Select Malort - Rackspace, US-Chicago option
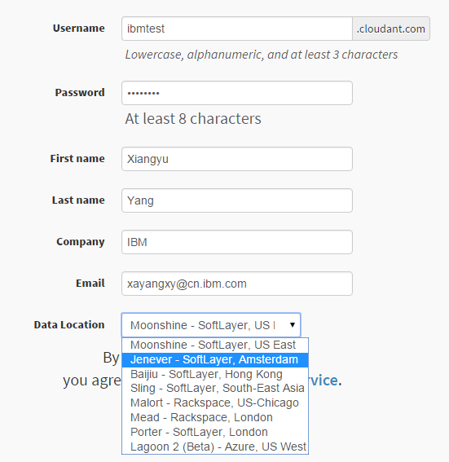This screenshot has width=449, height=462. [x=215, y=403]
